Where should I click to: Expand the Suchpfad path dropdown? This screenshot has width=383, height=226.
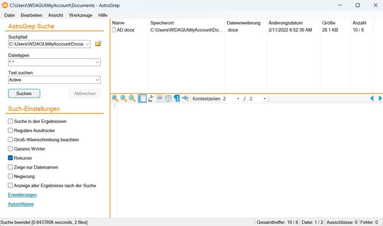87,44
